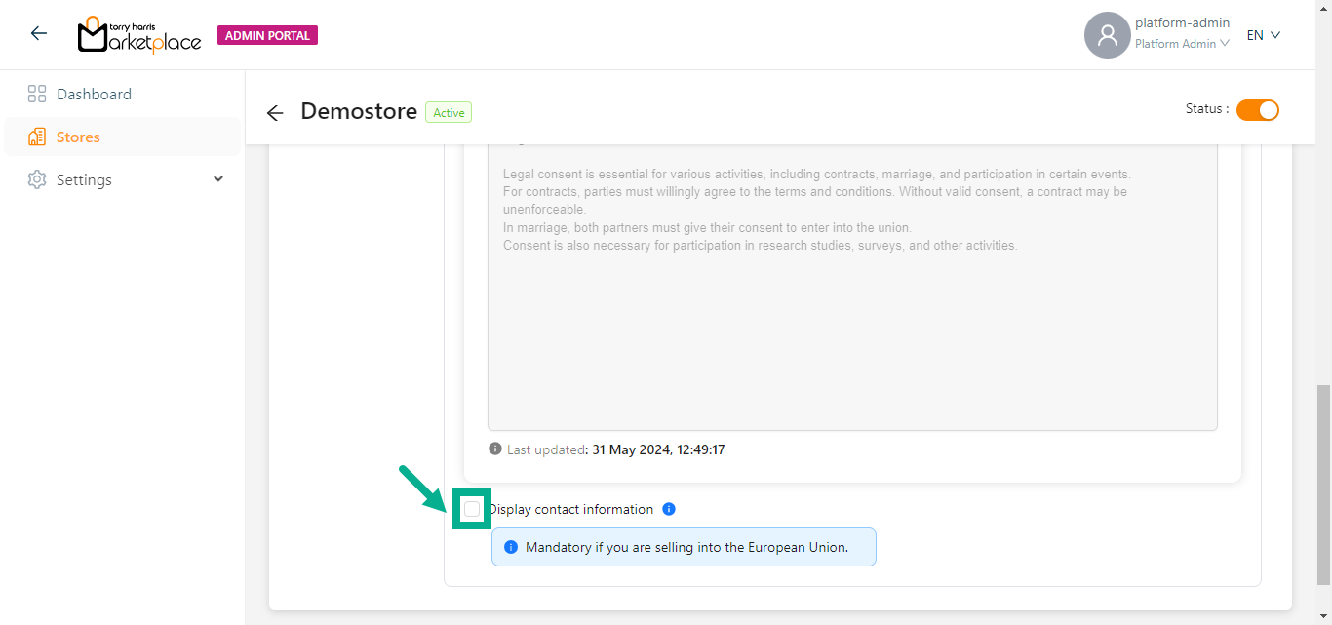Click info icon in the European Union notice
Image resolution: width=1332 pixels, height=625 pixels.
pos(511,547)
